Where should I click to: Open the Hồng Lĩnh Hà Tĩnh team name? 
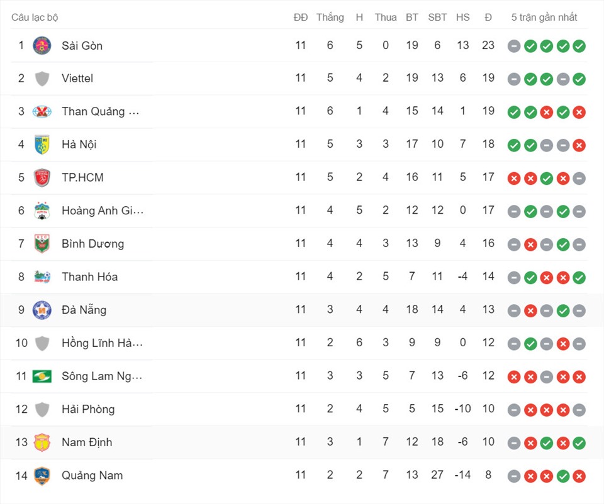tap(102, 342)
